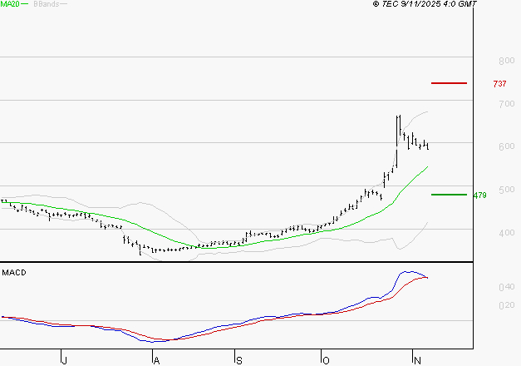Click the MACD panel label
The height and width of the screenshot is (366, 521).
coord(14,273)
